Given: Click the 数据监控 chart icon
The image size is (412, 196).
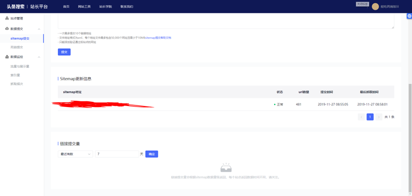Looking at the screenshot, I should click(x=7, y=57).
